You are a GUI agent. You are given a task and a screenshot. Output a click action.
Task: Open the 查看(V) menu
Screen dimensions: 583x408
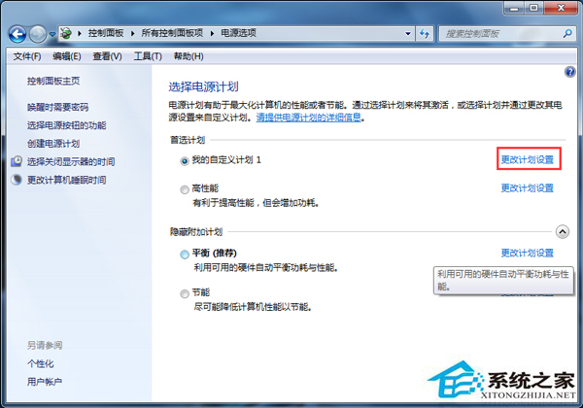pyautogui.click(x=107, y=56)
